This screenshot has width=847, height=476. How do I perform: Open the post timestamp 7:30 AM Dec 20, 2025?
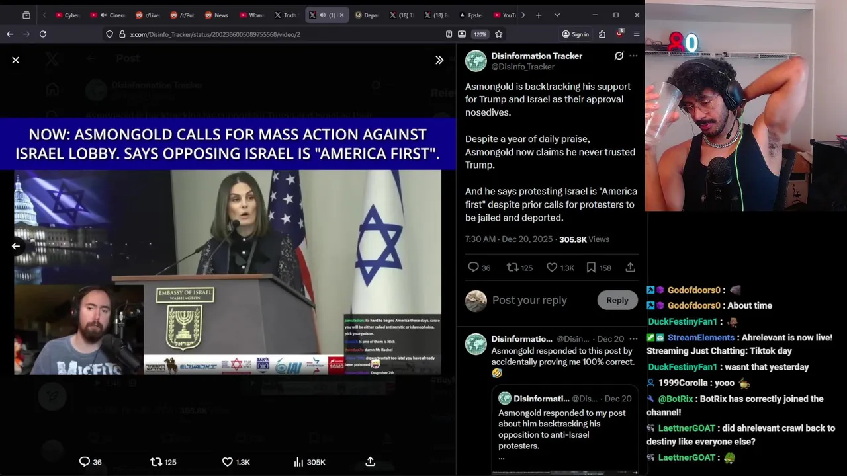[508, 239]
